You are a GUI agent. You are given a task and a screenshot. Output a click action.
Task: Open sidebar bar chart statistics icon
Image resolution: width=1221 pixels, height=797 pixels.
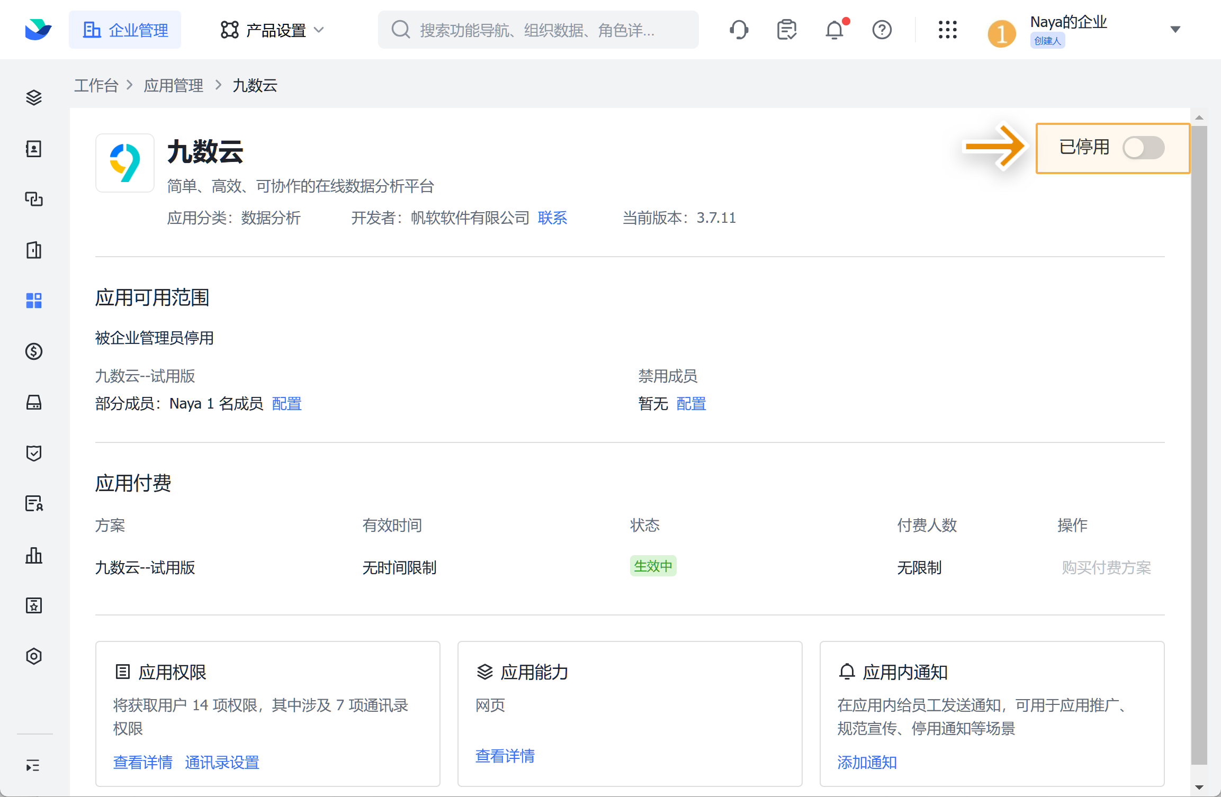pyautogui.click(x=34, y=555)
